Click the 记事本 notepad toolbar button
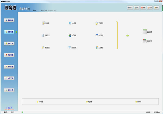163x114 pixels. pos(130,8)
